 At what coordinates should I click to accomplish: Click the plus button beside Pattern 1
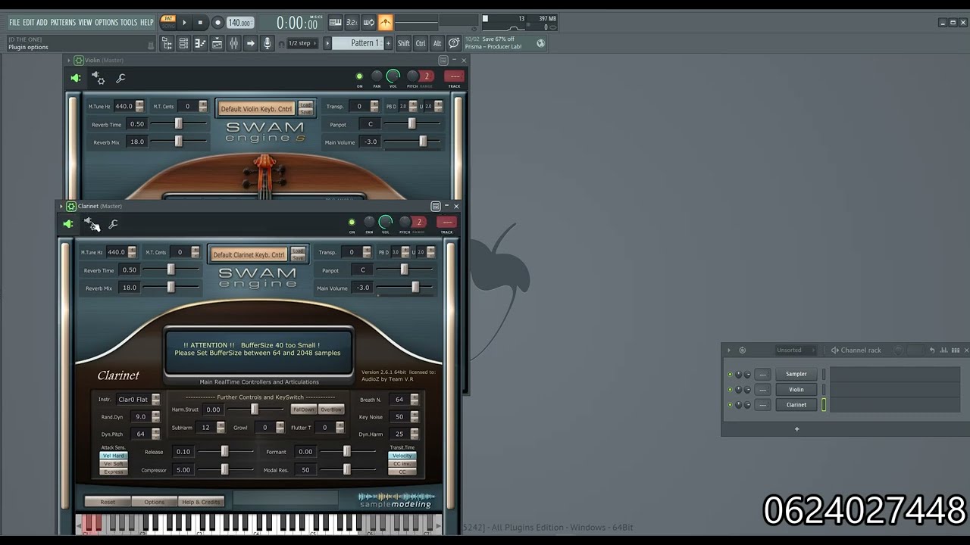pyautogui.click(x=389, y=43)
